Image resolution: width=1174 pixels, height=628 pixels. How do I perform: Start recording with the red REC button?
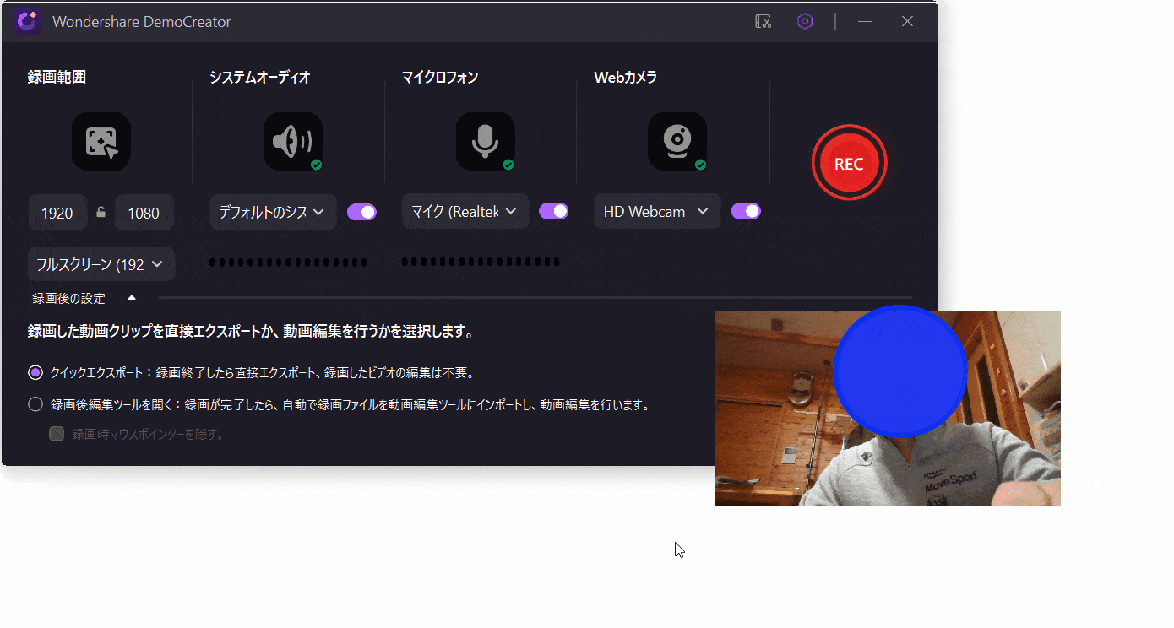(x=849, y=164)
